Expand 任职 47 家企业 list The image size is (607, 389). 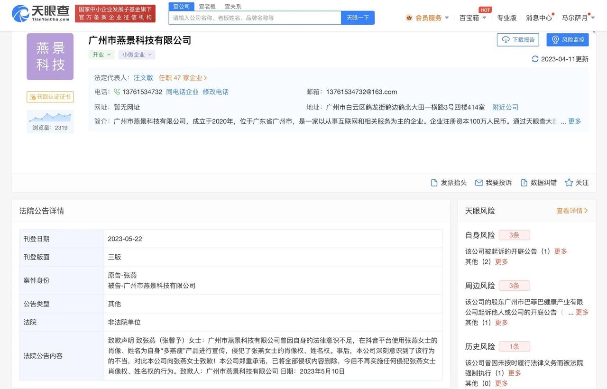[x=183, y=78]
